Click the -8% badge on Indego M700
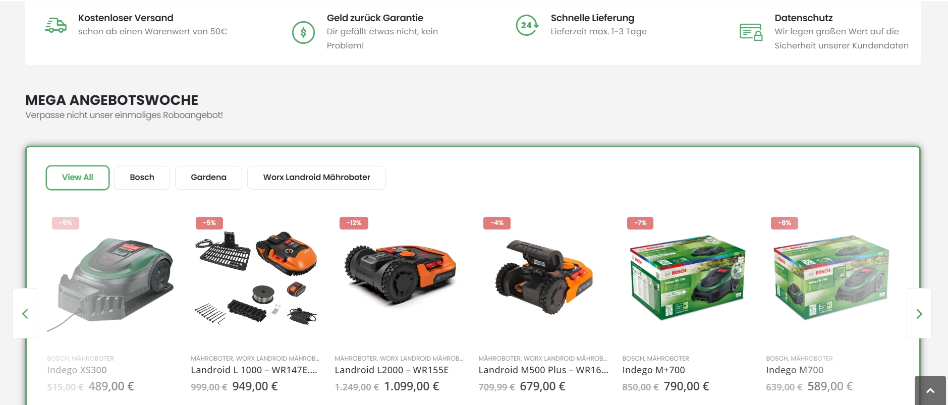 click(784, 223)
